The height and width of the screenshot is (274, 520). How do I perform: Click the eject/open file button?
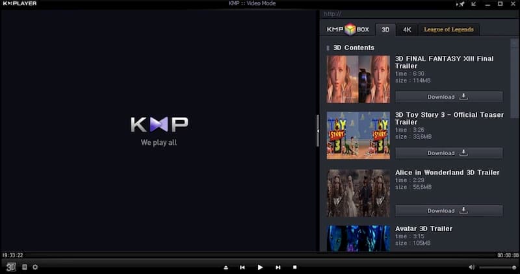(226, 268)
